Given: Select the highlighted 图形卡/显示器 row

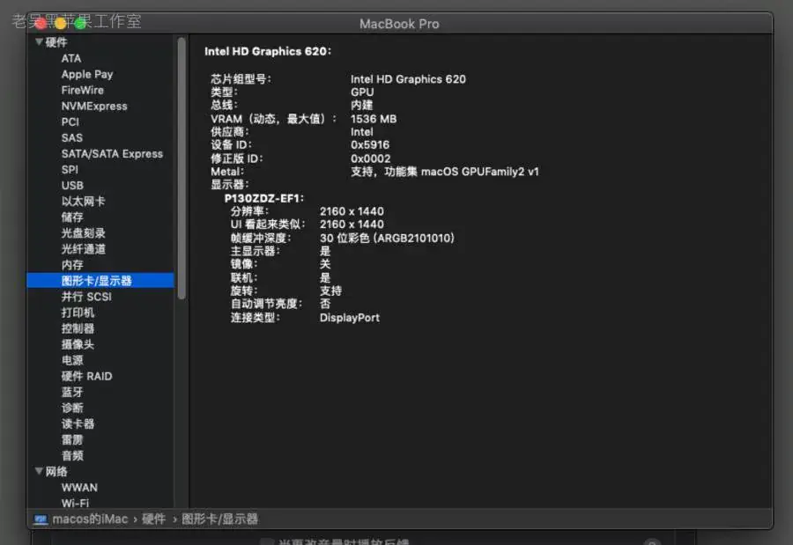Looking at the screenshot, I should point(100,281).
